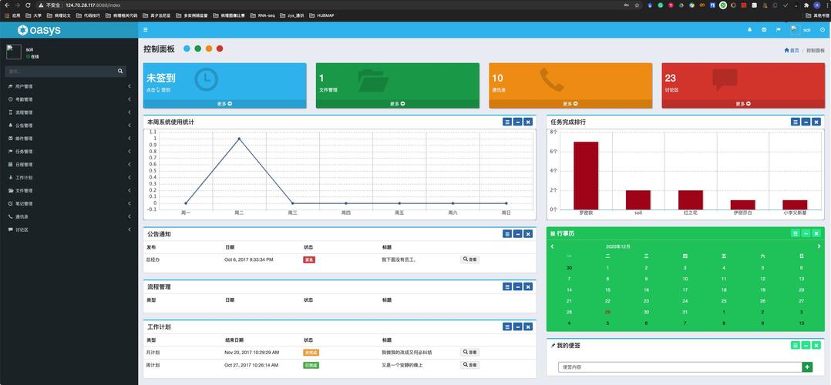Image resolution: width=831 pixels, height=385 pixels.
Task: Close the 本周系统使用统计 panel
Action: 528,122
